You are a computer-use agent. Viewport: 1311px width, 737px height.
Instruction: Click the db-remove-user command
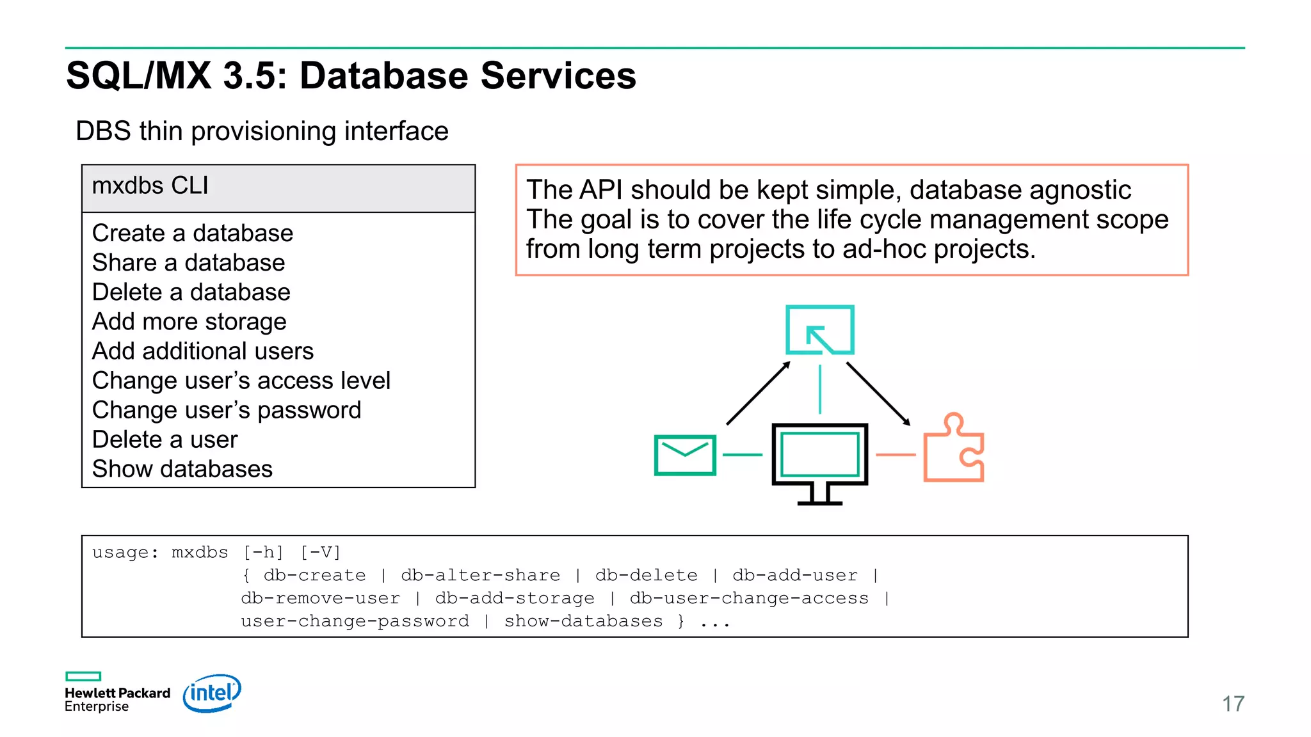coord(321,598)
